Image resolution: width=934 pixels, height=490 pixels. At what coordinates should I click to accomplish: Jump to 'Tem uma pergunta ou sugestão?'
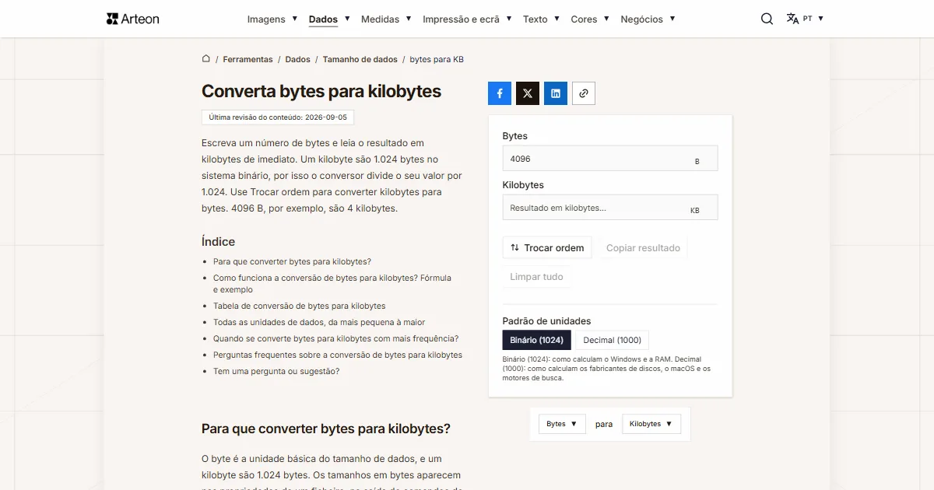pyautogui.click(x=276, y=371)
